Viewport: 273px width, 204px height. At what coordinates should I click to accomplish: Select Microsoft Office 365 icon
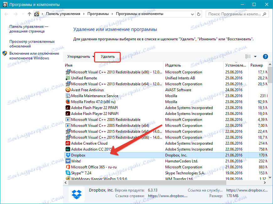click(x=68, y=167)
